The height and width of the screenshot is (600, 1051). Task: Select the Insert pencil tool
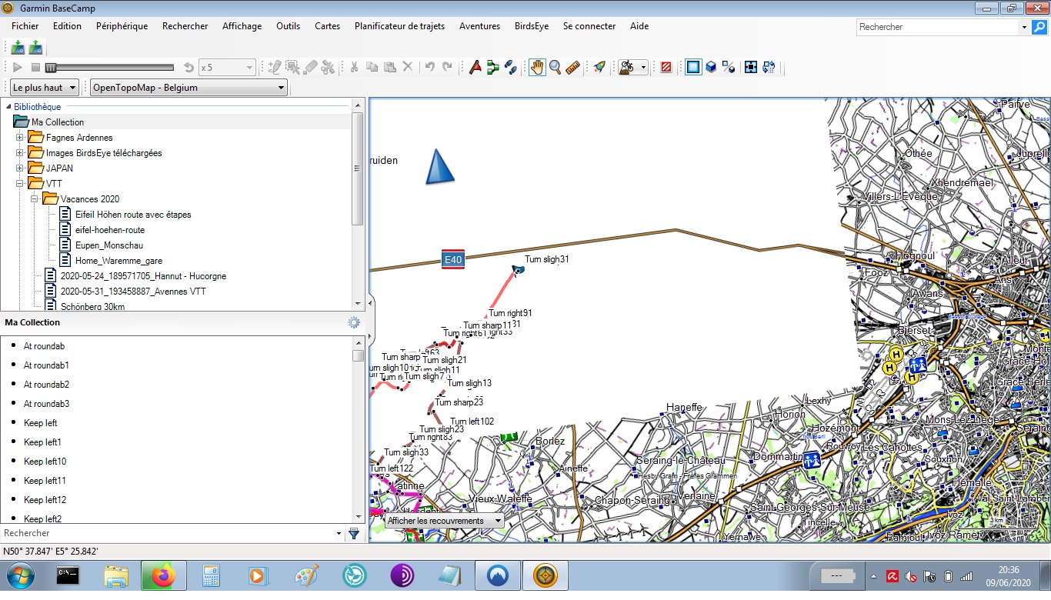[x=275, y=68]
